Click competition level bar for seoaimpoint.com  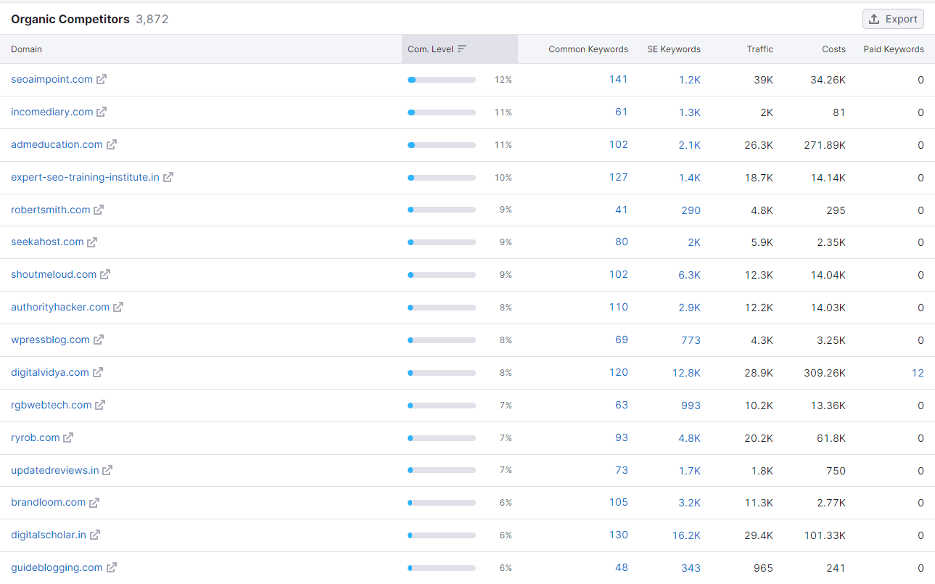pos(441,80)
